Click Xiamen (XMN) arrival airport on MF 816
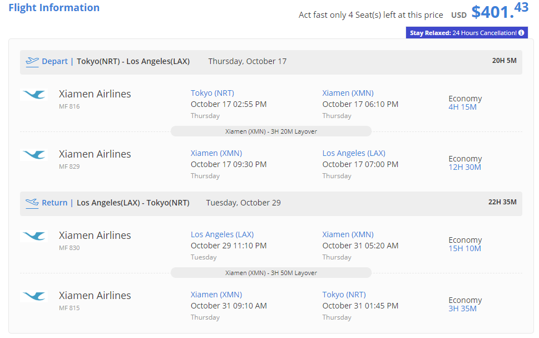 (348, 93)
